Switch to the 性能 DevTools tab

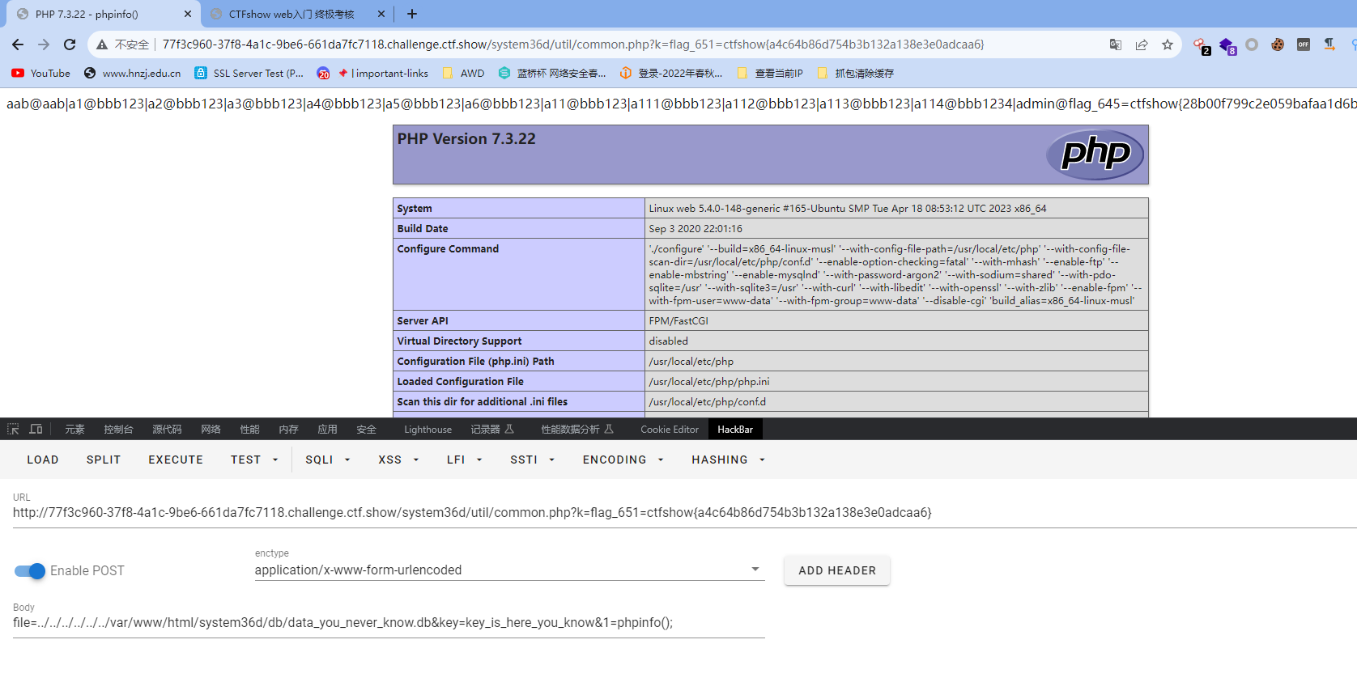(249, 430)
